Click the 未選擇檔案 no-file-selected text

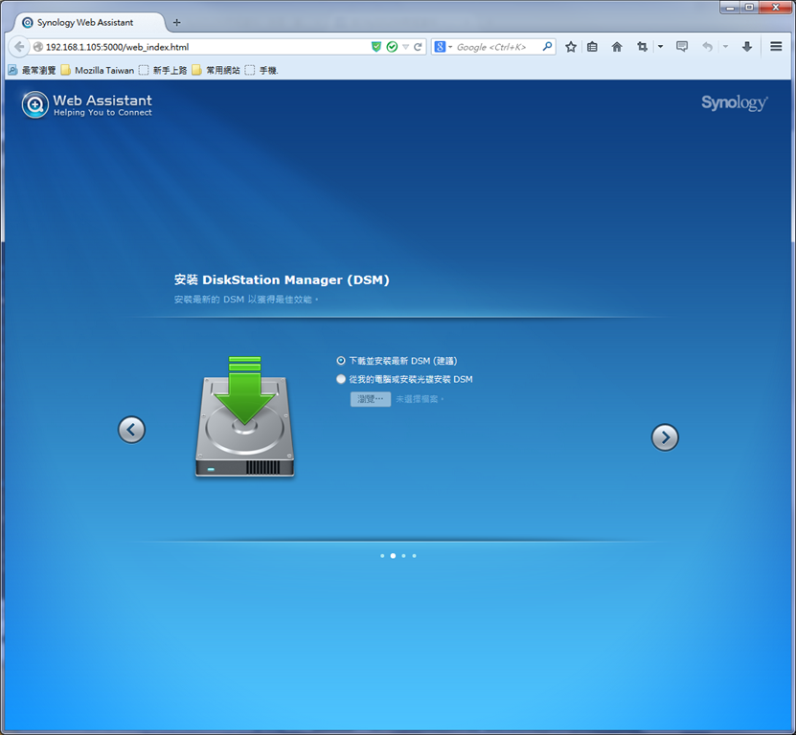[x=420, y=399]
